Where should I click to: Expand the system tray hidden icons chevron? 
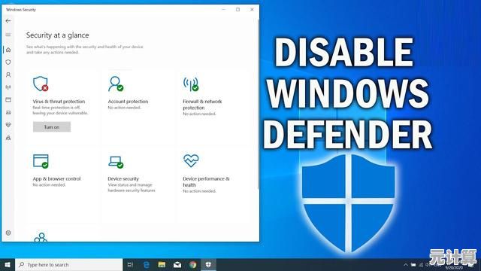[x=406, y=264]
